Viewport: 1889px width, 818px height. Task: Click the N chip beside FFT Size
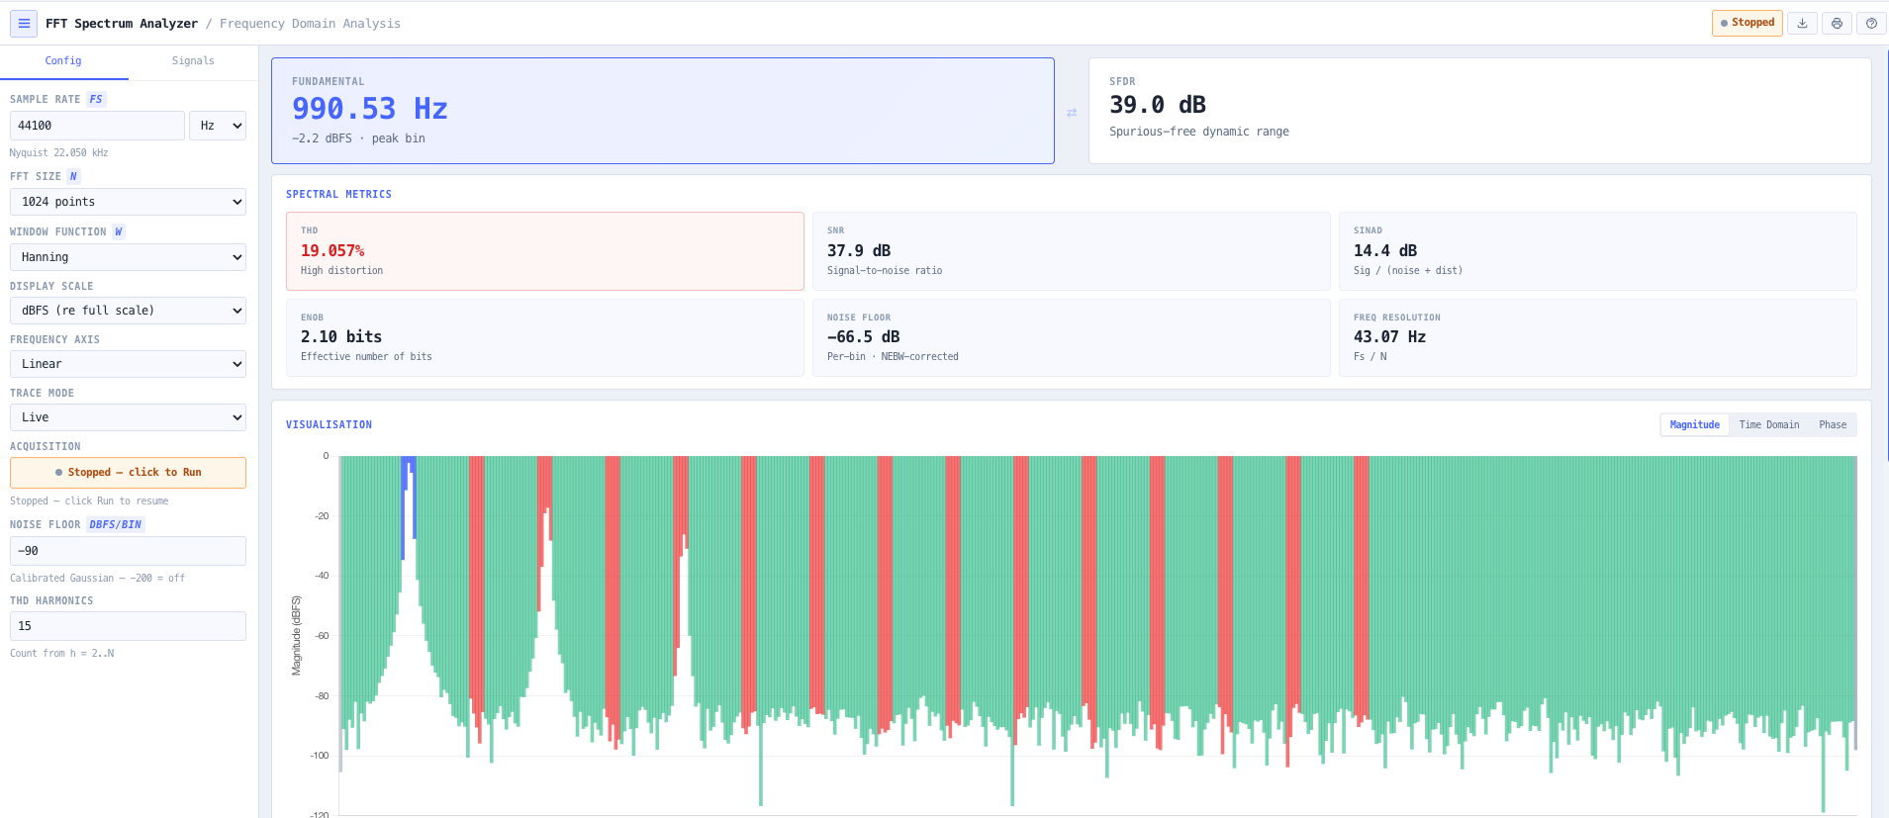(73, 177)
